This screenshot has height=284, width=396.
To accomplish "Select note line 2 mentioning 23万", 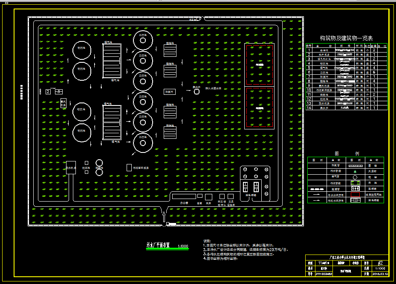I will coord(246,249).
